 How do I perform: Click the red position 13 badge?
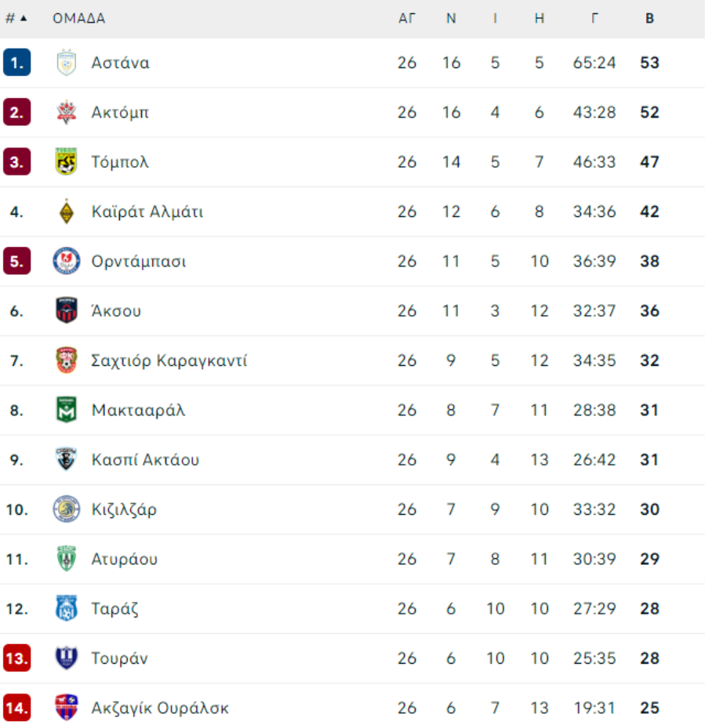point(16,658)
